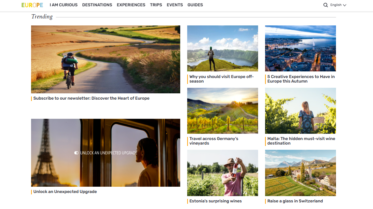Click the Unlock an Unexpected Upgrade link
Image resolution: width=373 pixels, height=209 pixels.
65,192
